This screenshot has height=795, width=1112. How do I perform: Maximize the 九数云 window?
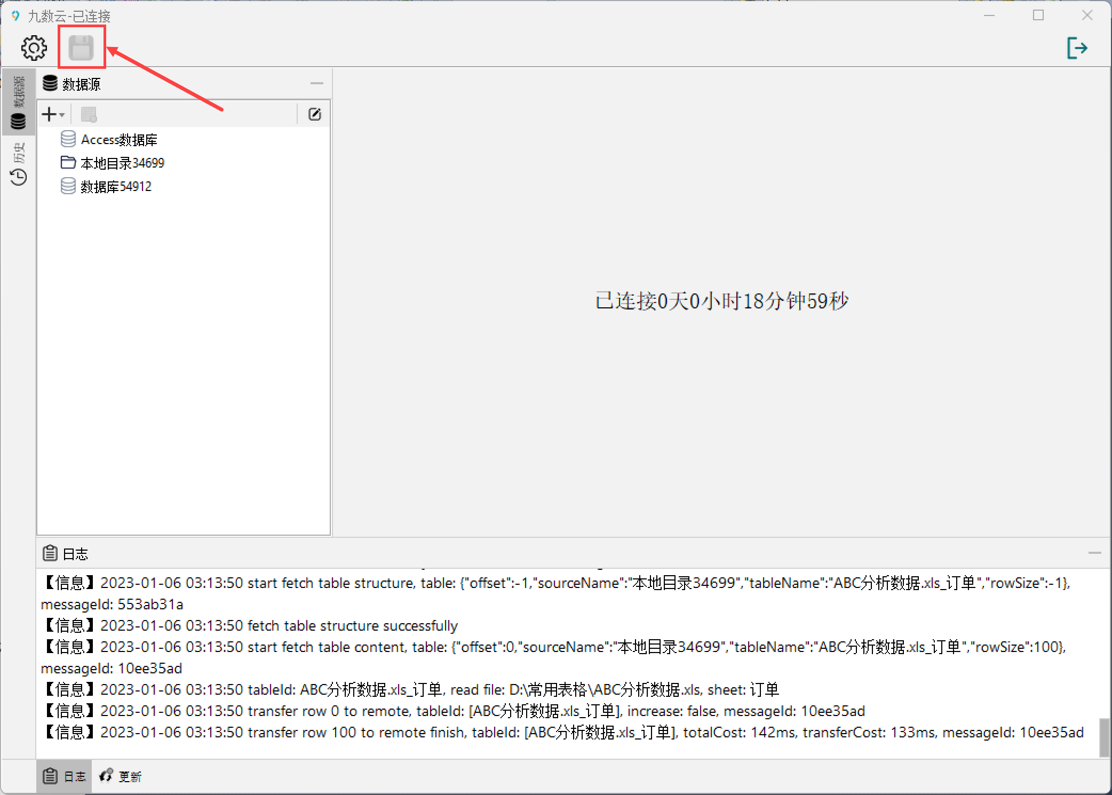(1038, 15)
